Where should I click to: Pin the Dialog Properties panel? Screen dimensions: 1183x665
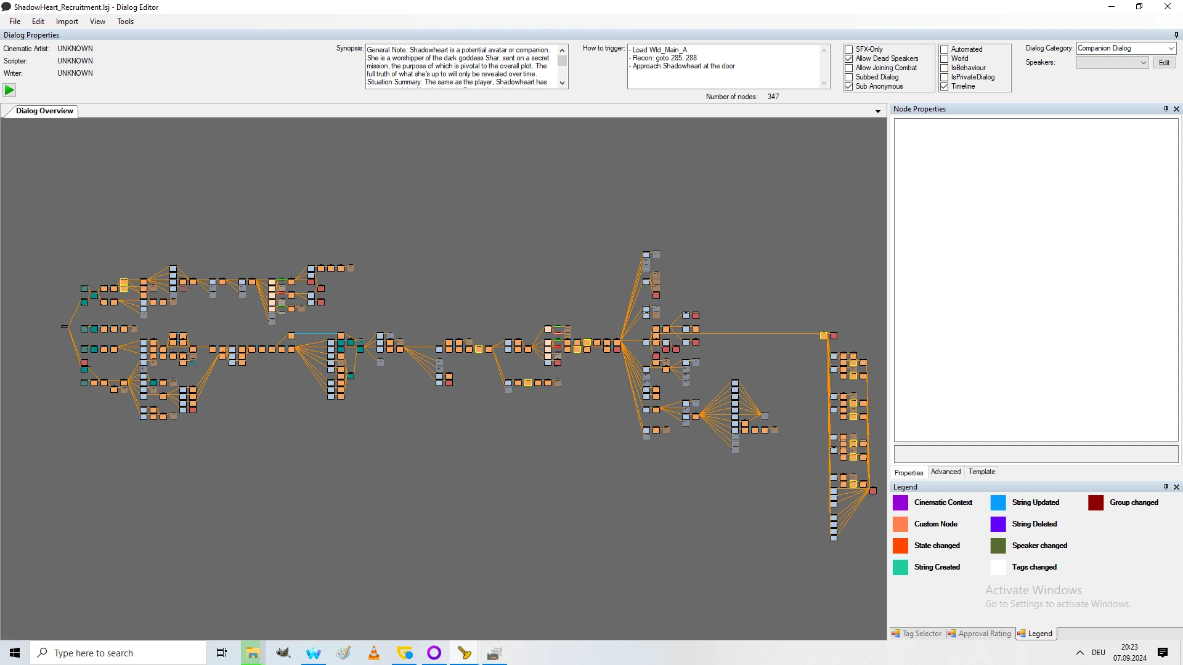[x=1176, y=35]
